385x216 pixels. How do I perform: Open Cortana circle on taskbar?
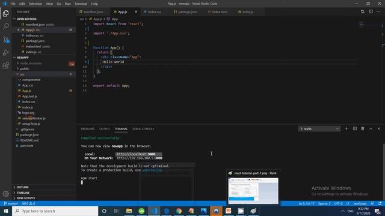pyautogui.click(x=104, y=211)
